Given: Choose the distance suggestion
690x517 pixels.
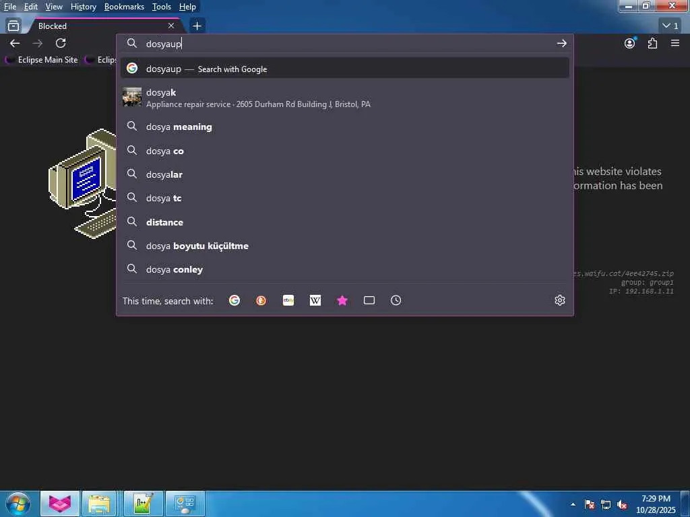Looking at the screenshot, I should 345,222.
